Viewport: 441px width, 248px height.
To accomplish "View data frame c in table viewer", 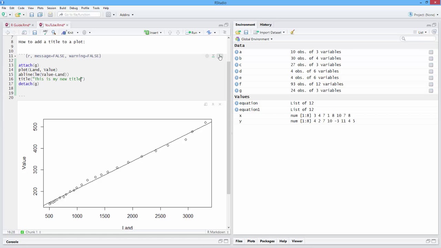I will tap(431, 65).
